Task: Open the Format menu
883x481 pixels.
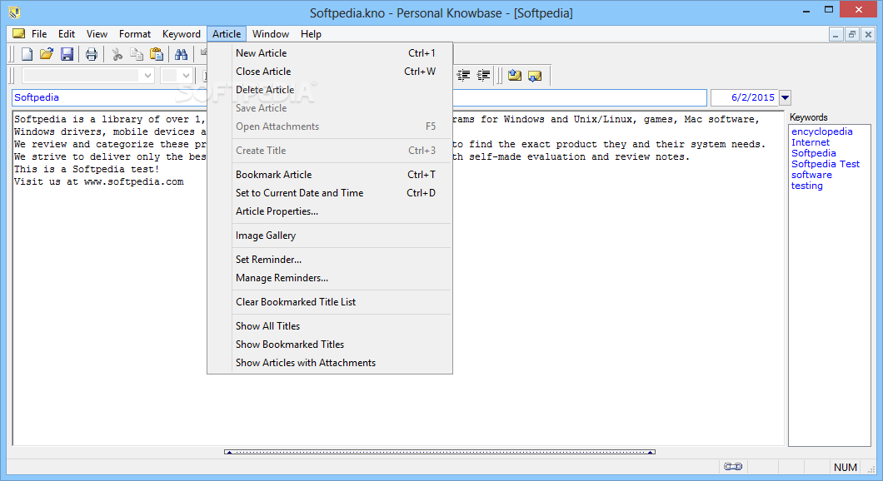Action: (x=135, y=34)
